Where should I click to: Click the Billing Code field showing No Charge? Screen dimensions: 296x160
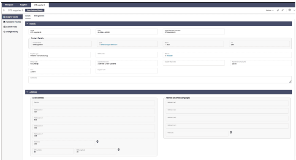pos(60,63)
